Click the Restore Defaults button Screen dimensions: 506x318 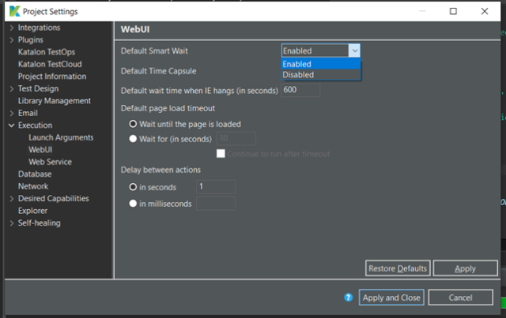pos(398,268)
